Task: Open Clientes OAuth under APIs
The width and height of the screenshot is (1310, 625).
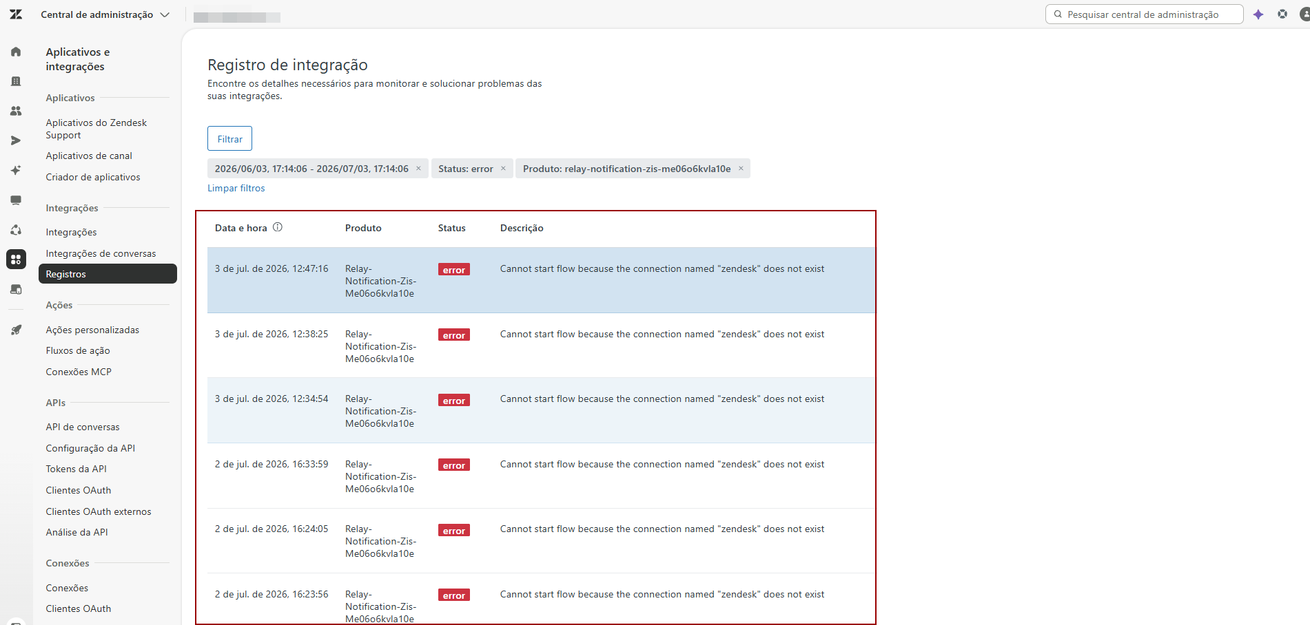Action: pyautogui.click(x=79, y=490)
